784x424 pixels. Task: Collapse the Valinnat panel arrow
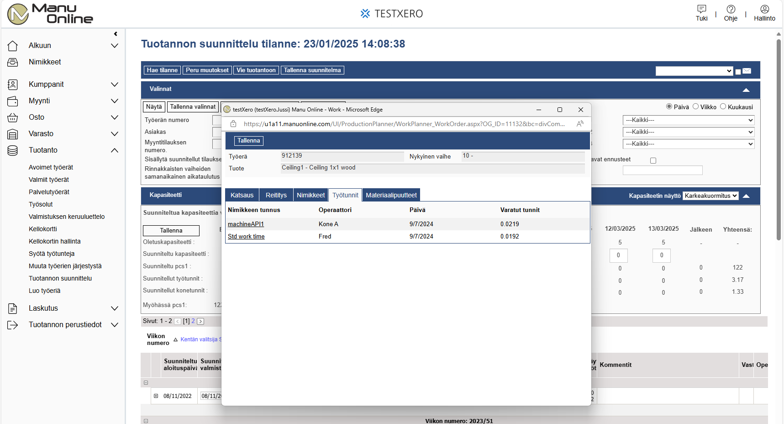tap(746, 90)
